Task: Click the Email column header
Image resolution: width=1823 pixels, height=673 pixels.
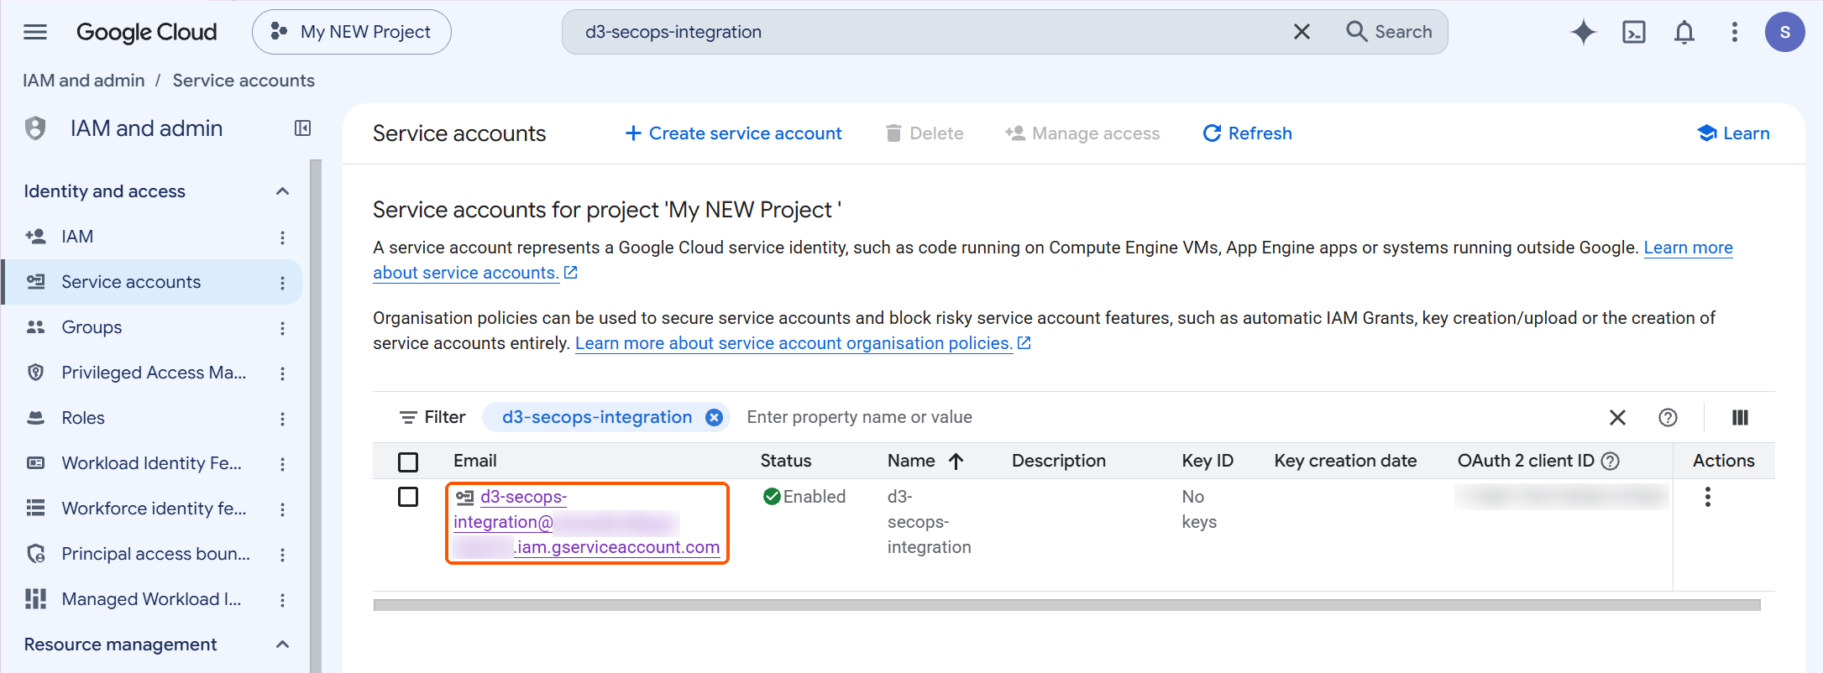Action: click(475, 461)
